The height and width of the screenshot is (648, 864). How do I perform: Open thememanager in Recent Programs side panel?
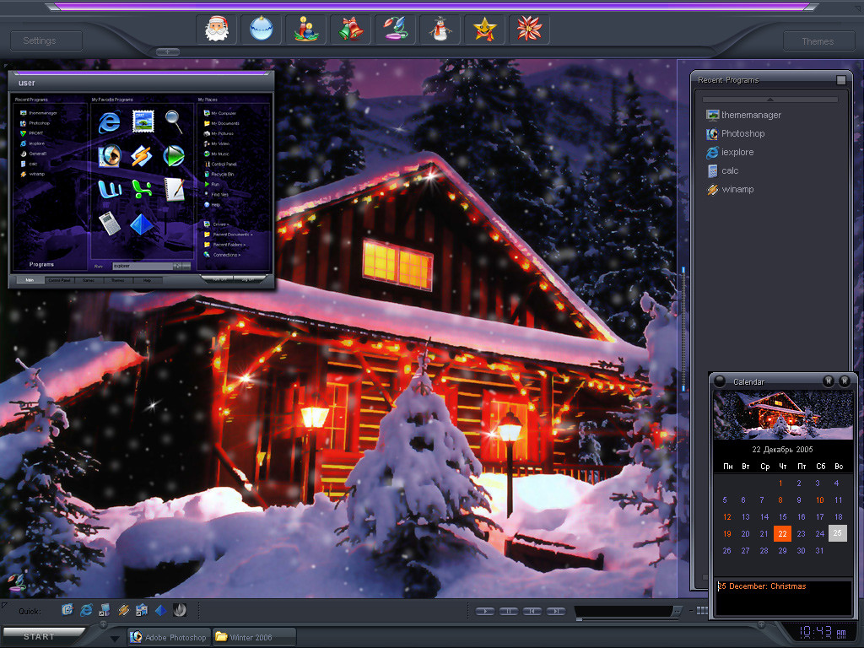click(x=744, y=115)
